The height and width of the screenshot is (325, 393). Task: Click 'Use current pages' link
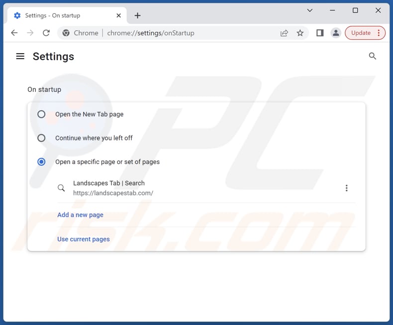point(84,239)
